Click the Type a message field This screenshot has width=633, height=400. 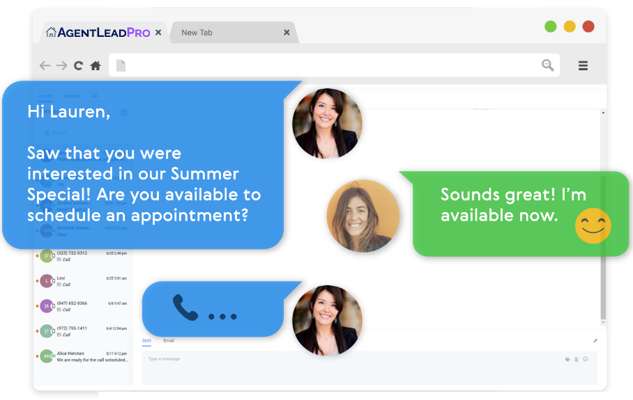coord(369,368)
